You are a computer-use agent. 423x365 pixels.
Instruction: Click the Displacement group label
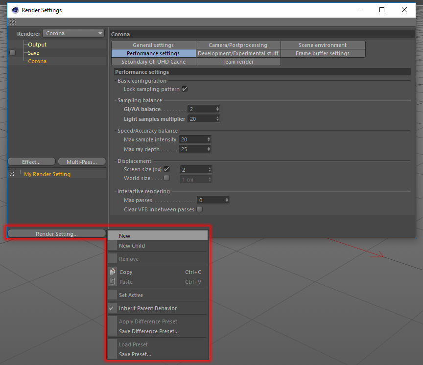134,161
